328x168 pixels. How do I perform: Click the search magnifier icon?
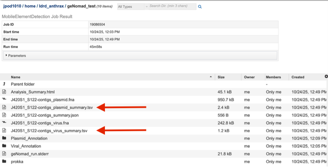pyautogui.click(x=200, y=7)
